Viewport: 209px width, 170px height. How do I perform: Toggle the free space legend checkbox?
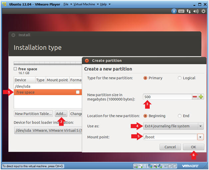15,69
